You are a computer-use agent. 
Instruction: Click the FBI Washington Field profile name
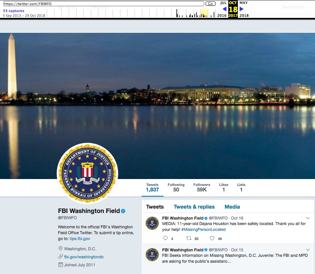pos(89,211)
